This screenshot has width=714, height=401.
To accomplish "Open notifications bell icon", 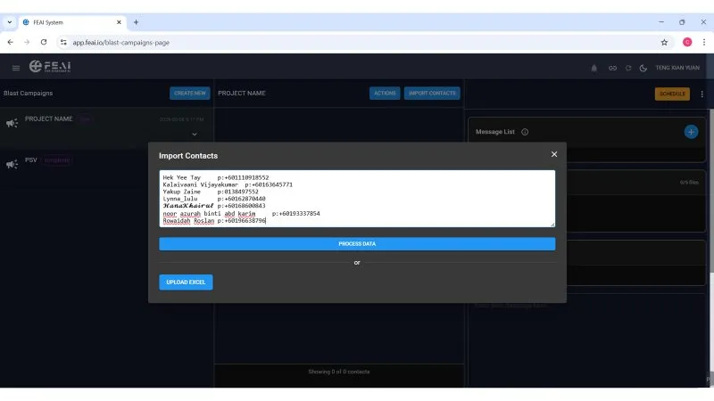I will click(x=594, y=69).
